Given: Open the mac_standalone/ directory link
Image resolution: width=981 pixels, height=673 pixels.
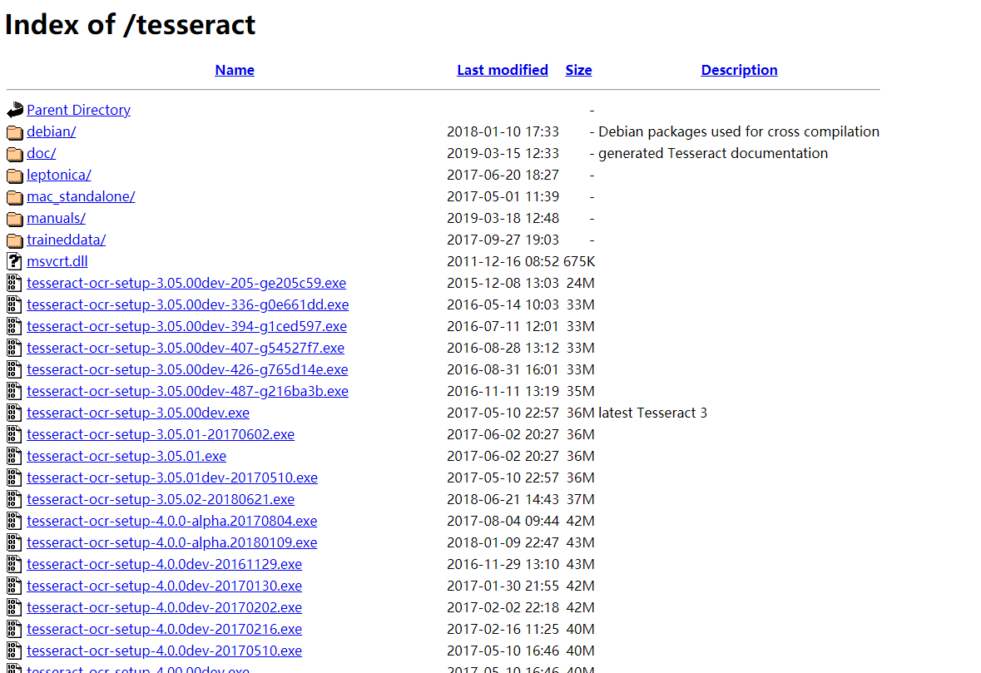Looking at the screenshot, I should (81, 196).
